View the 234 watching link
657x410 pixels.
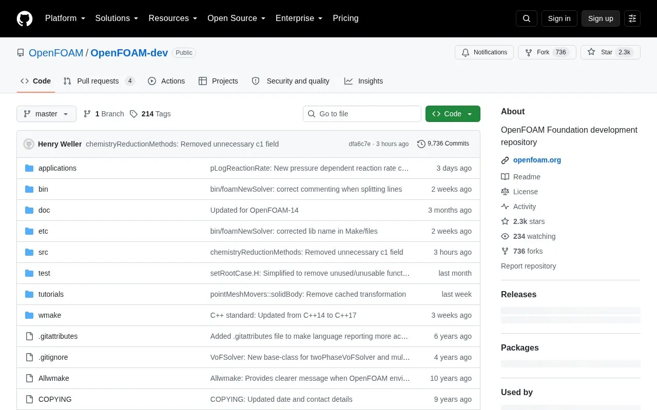coord(528,236)
